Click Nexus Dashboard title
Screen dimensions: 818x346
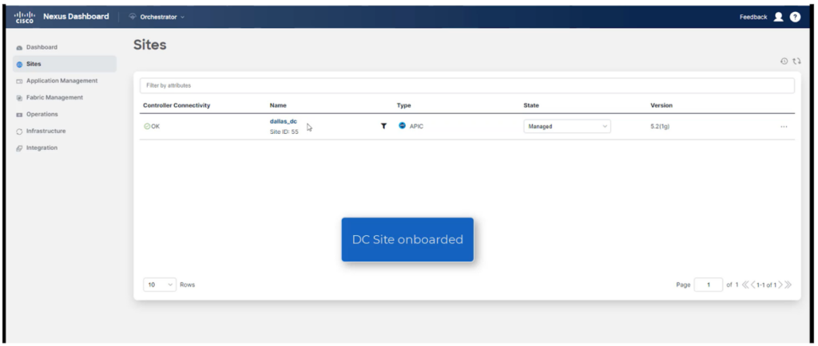[76, 17]
